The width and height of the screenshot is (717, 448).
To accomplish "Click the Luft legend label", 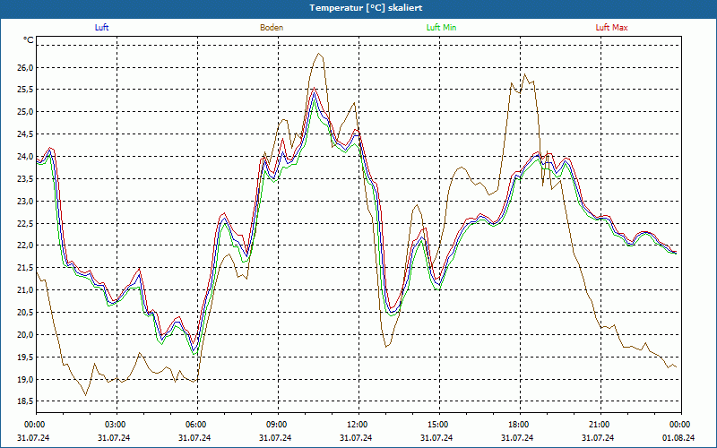I will pyautogui.click(x=101, y=28).
